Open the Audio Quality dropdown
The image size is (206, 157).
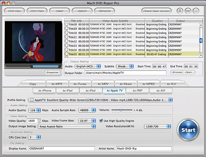click(35, 110)
